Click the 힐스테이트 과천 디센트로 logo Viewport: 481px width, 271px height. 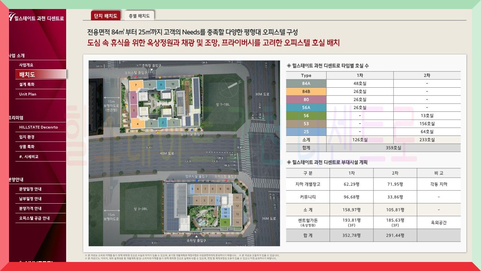point(36,18)
